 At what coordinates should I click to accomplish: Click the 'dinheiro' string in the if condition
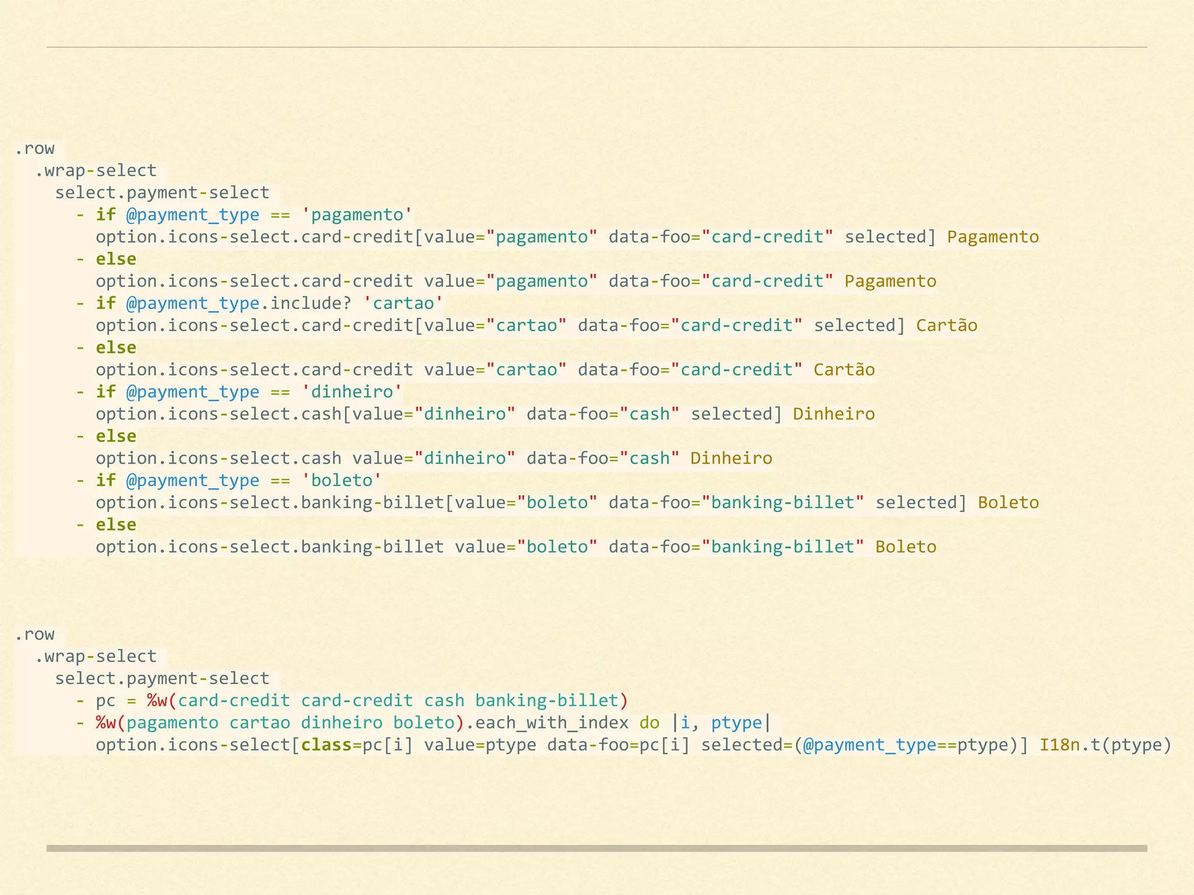point(352,392)
